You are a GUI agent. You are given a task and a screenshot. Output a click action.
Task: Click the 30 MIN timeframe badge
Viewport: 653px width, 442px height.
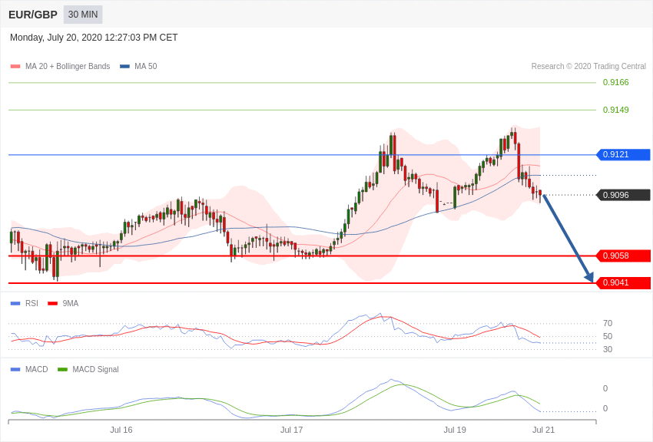point(83,15)
